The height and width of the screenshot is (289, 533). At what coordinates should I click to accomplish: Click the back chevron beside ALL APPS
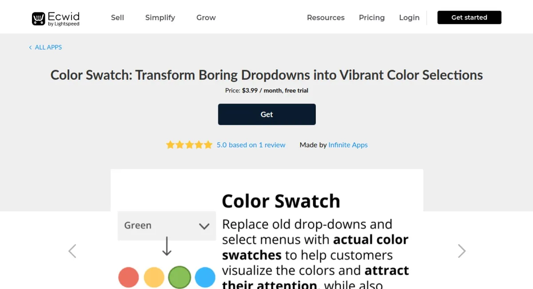coord(30,47)
